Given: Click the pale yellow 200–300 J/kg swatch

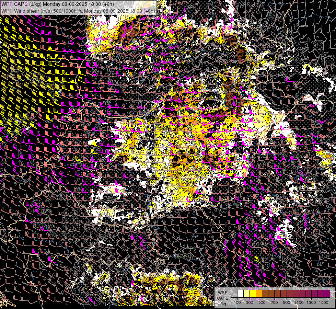Looking at the screenshot, I should pyautogui.click(x=247, y=294).
